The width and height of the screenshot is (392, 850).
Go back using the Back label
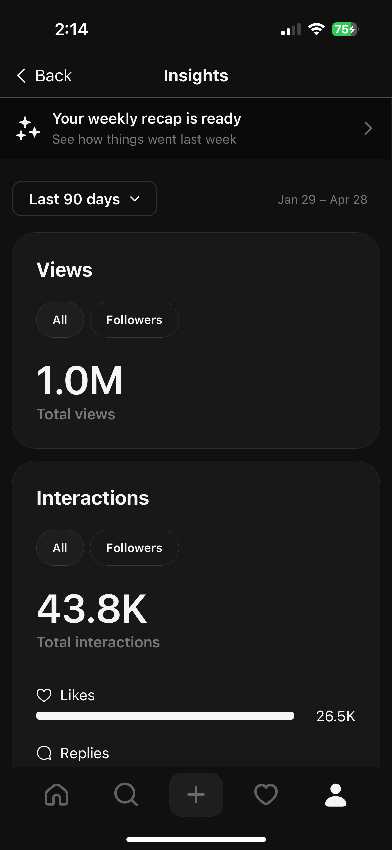click(x=54, y=76)
